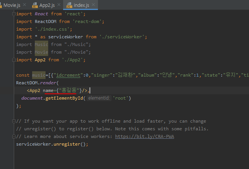Click 'getElementById' method name
The image size is (249, 169).
tap(64, 98)
